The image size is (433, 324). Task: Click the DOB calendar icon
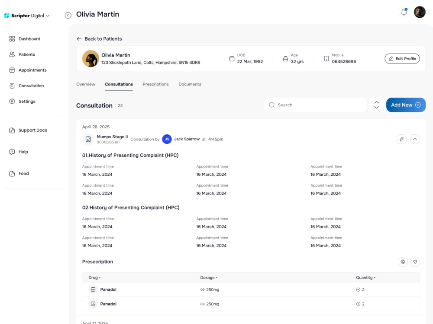point(232,59)
